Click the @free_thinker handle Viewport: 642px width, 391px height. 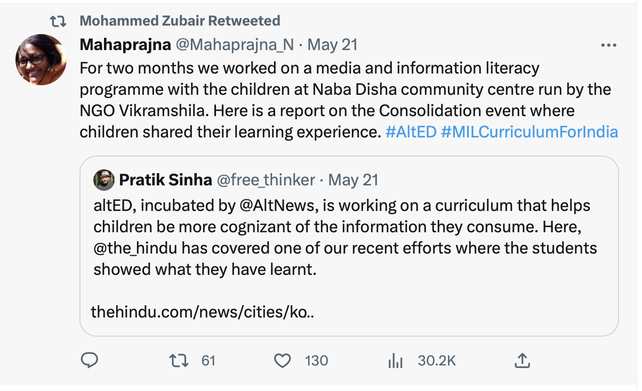(x=266, y=180)
